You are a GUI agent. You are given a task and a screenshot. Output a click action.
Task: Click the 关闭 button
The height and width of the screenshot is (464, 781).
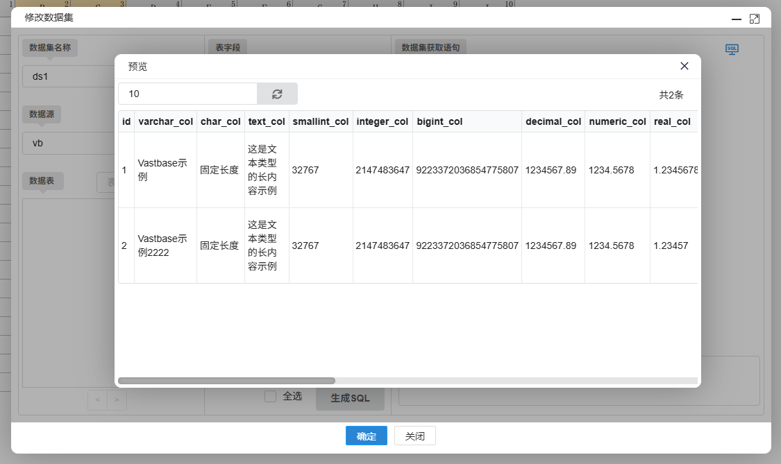tap(414, 436)
